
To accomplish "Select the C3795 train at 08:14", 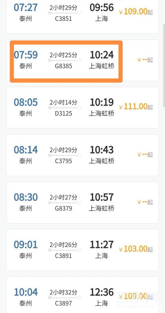I will (82, 155).
